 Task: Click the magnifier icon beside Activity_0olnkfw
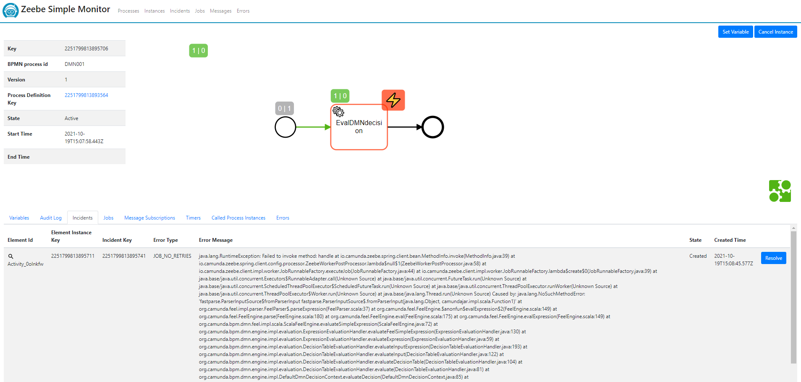[x=11, y=256]
